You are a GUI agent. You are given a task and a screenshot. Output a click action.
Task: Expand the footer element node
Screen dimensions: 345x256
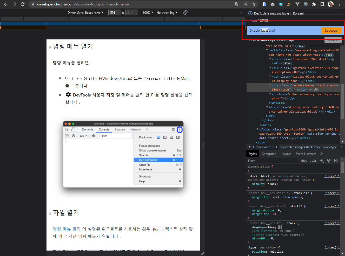pyautogui.click(x=258, y=129)
